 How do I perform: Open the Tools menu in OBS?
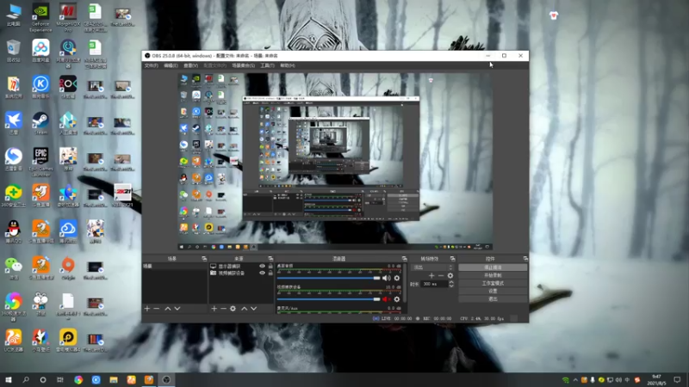[267, 65]
